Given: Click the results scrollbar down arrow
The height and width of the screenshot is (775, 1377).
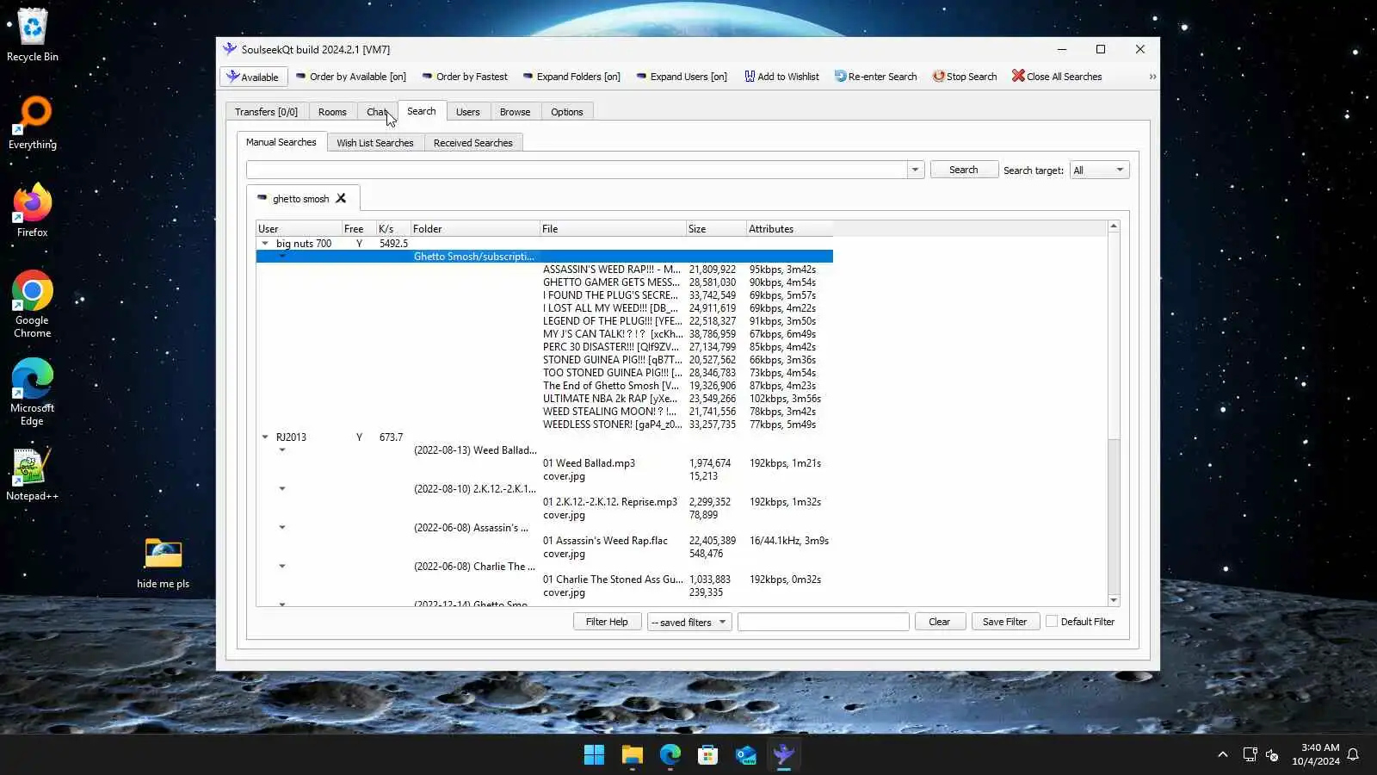Looking at the screenshot, I should (x=1114, y=600).
